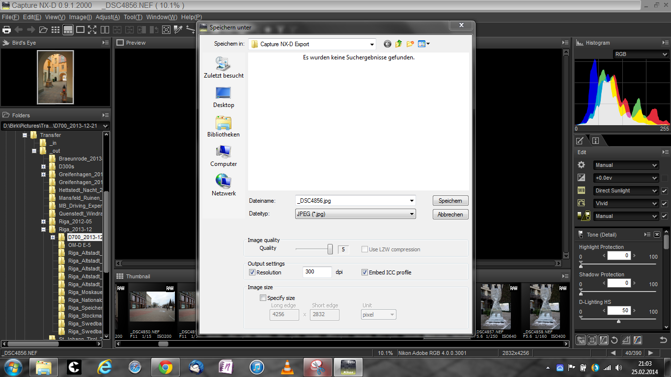Switch to thumbnail grid view icon
Screen dimensions: 671x377
pyautogui.click(x=56, y=29)
